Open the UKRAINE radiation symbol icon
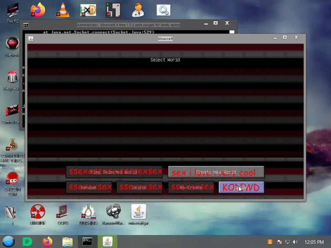Image resolution: width=331 pixels, height=248 pixels. click(x=37, y=214)
